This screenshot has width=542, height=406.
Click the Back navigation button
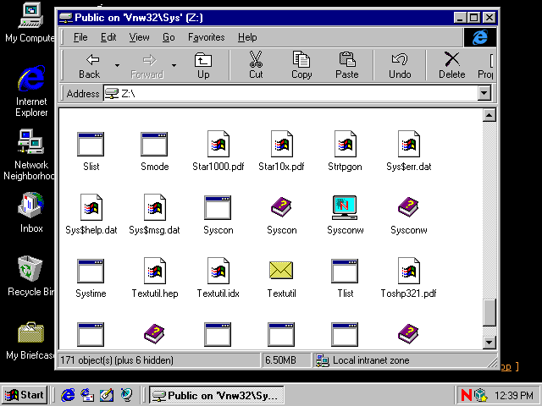pyautogui.click(x=90, y=65)
